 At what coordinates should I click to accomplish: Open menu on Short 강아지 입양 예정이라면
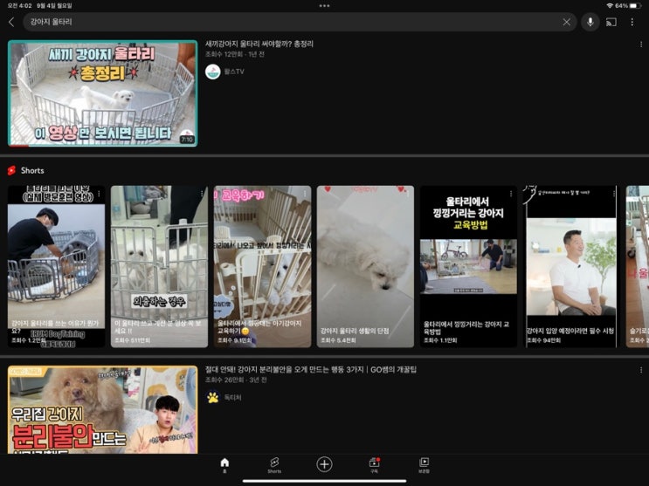click(614, 194)
